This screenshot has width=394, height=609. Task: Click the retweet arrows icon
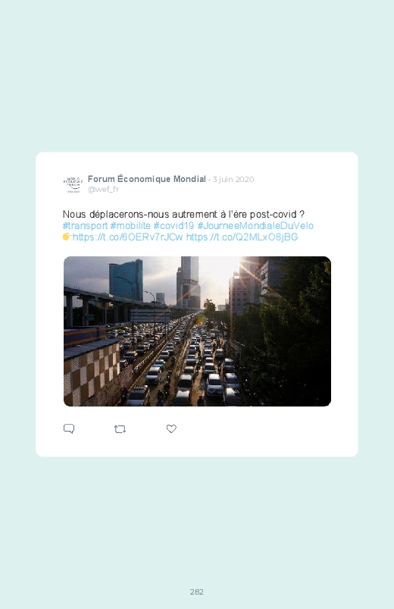pyautogui.click(x=120, y=429)
